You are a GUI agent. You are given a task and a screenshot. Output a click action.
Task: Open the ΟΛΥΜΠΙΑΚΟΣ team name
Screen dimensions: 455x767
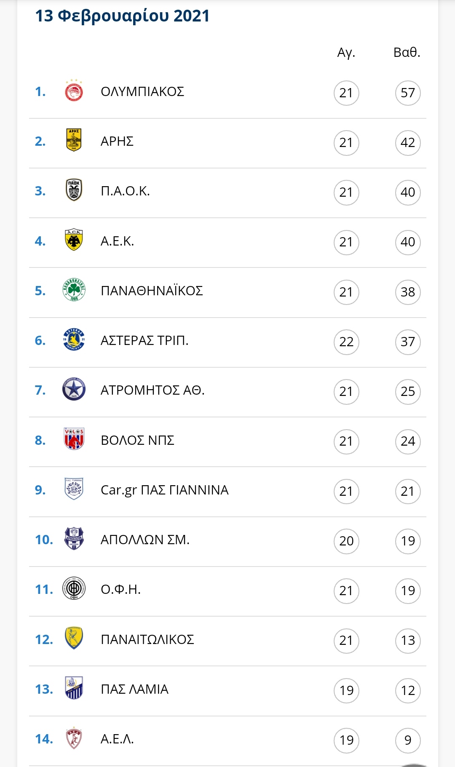[x=142, y=91]
